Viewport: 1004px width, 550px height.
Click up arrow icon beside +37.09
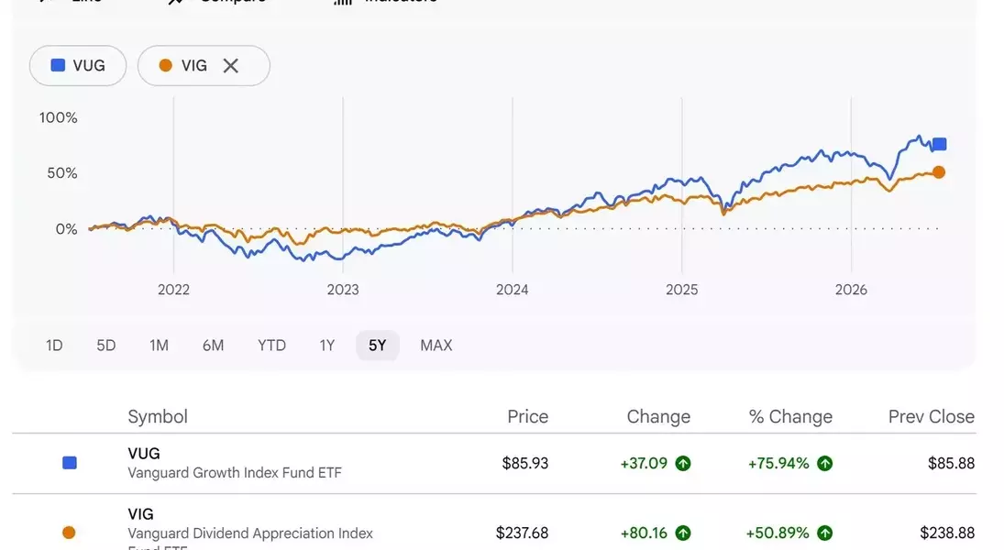pyautogui.click(x=683, y=464)
